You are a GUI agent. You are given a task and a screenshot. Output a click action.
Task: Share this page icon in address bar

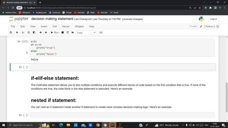tap(195, 8)
